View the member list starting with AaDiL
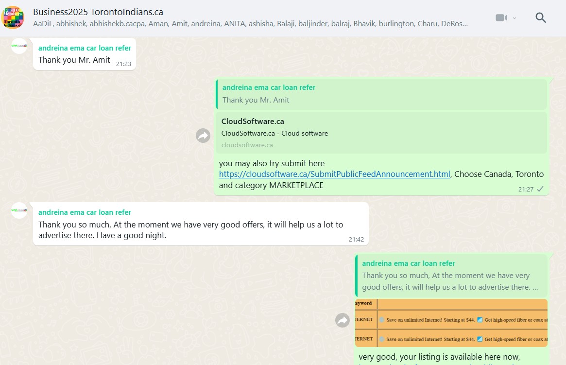 [250, 24]
